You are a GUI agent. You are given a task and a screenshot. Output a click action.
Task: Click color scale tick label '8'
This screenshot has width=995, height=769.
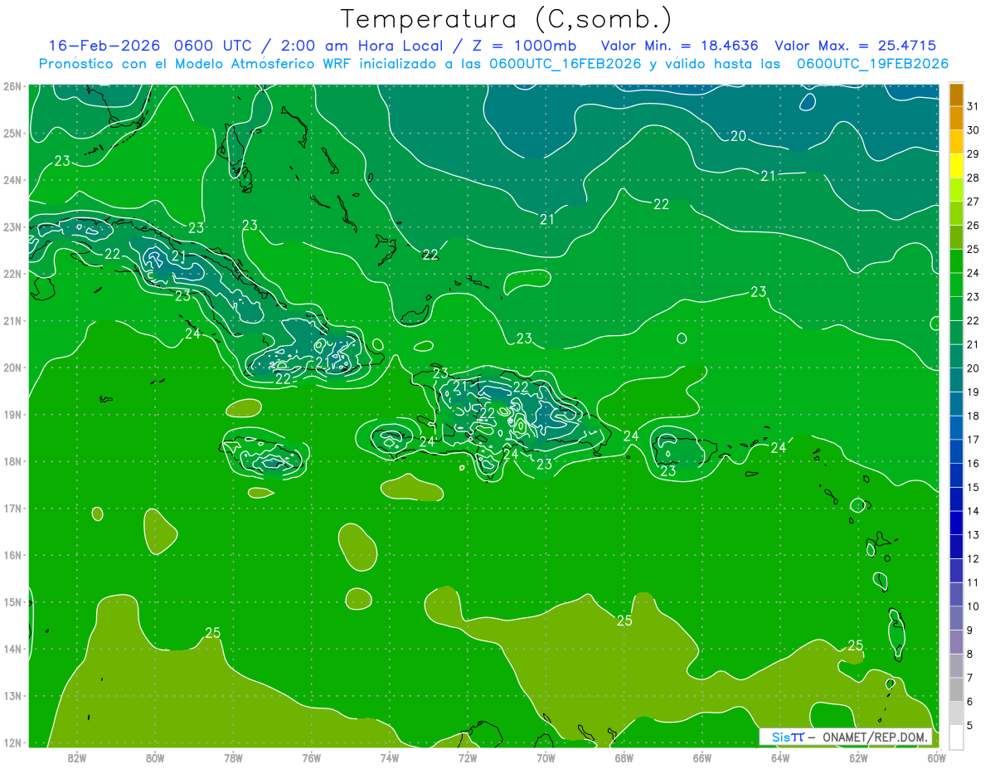click(x=970, y=654)
